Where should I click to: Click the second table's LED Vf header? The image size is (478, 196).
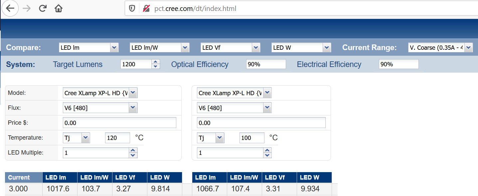(x=279, y=177)
